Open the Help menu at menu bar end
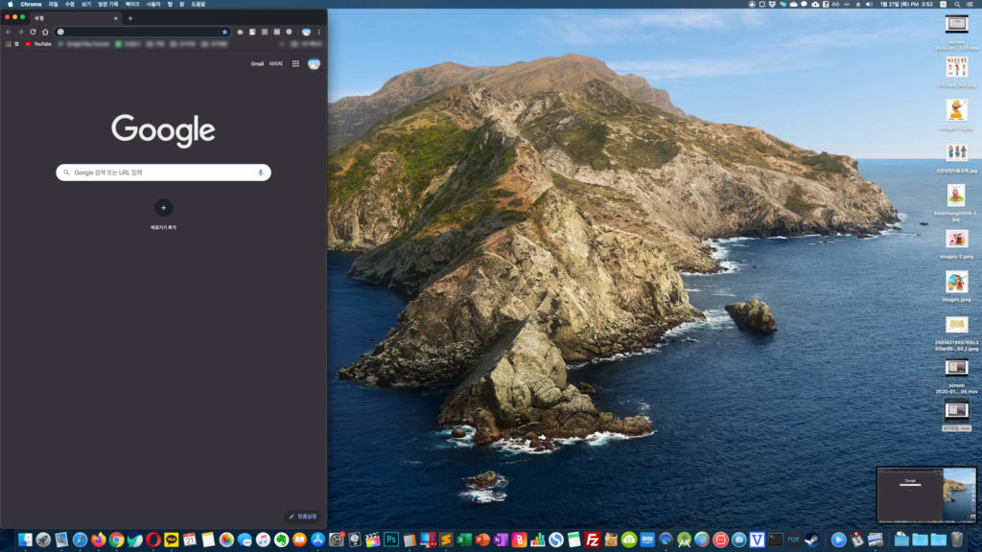Image resolution: width=982 pixels, height=552 pixels. click(x=198, y=5)
